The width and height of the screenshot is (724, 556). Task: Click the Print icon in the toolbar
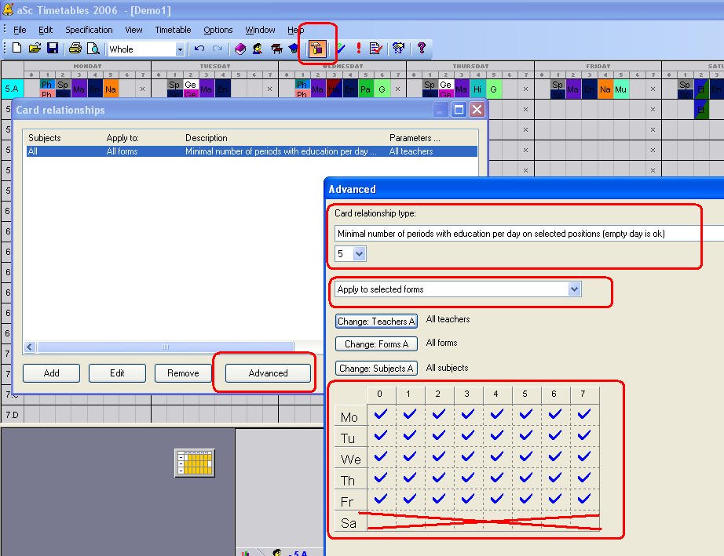coord(75,49)
